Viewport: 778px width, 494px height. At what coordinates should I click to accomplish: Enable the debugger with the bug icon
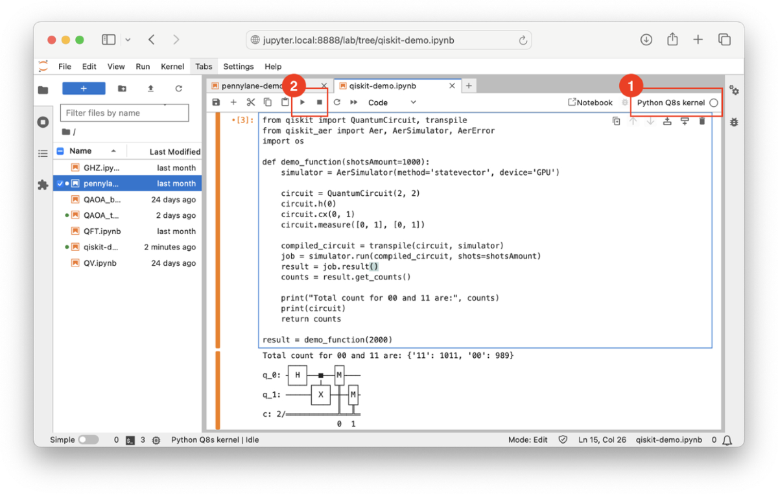coord(733,122)
